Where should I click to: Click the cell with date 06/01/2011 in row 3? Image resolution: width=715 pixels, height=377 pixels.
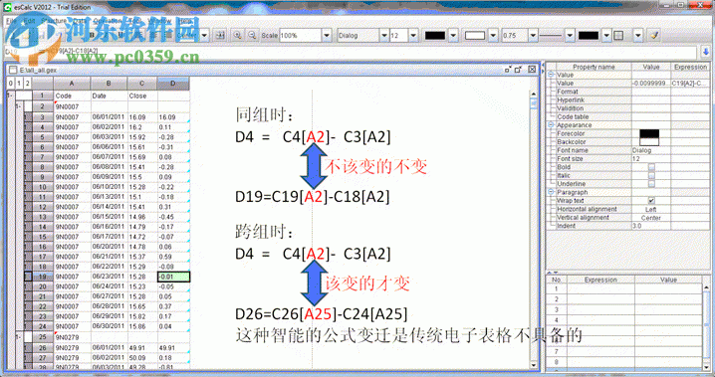[x=109, y=117]
